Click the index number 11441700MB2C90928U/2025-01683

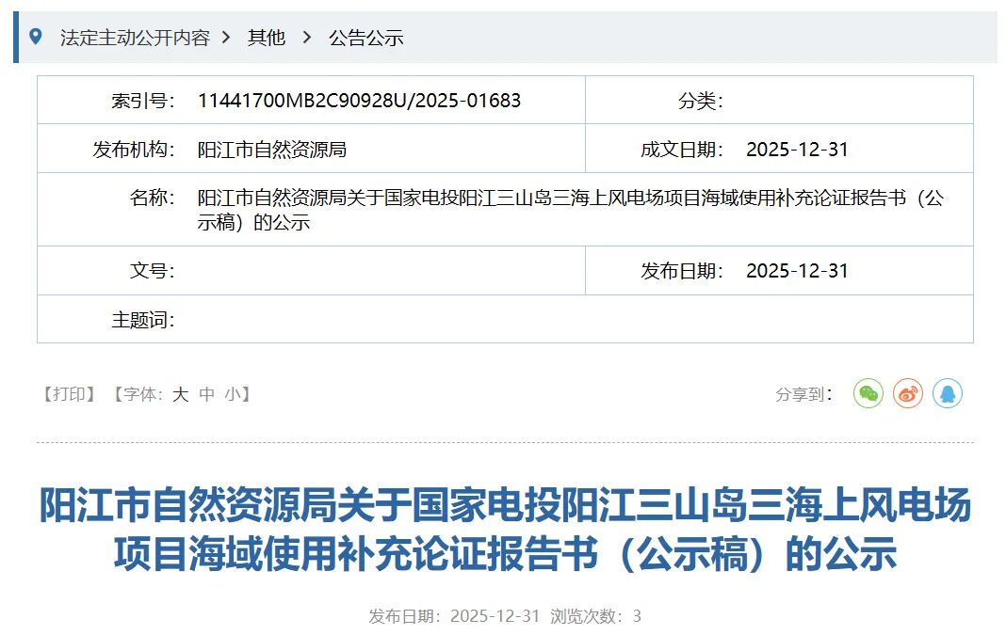(359, 101)
